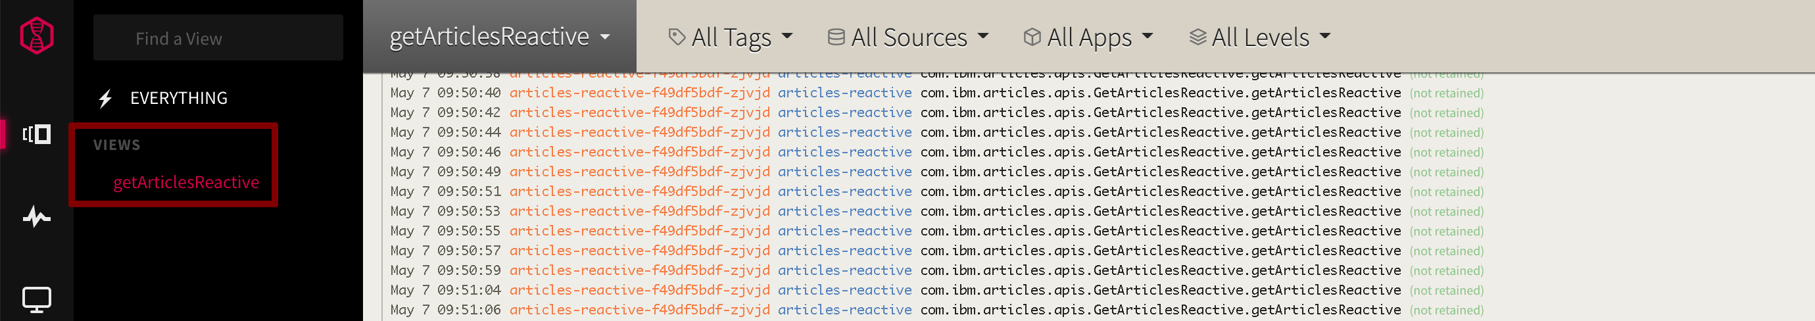Screen dimensions: 1815x321
Task: Click app name articles-reactive in 09:50:42 line
Action: (844, 113)
